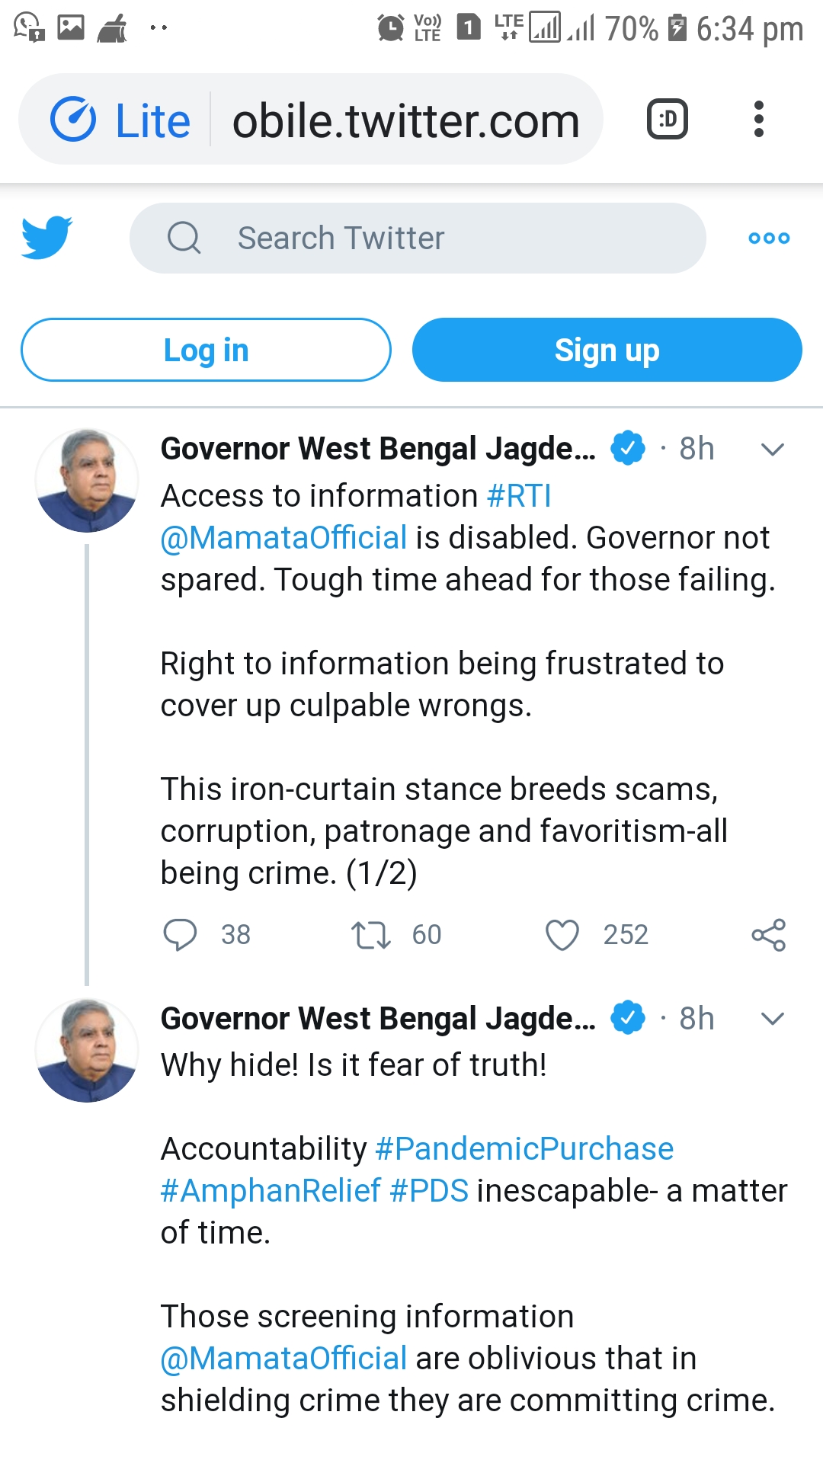
Task: Open the #RTI hashtag link
Action: click(519, 496)
